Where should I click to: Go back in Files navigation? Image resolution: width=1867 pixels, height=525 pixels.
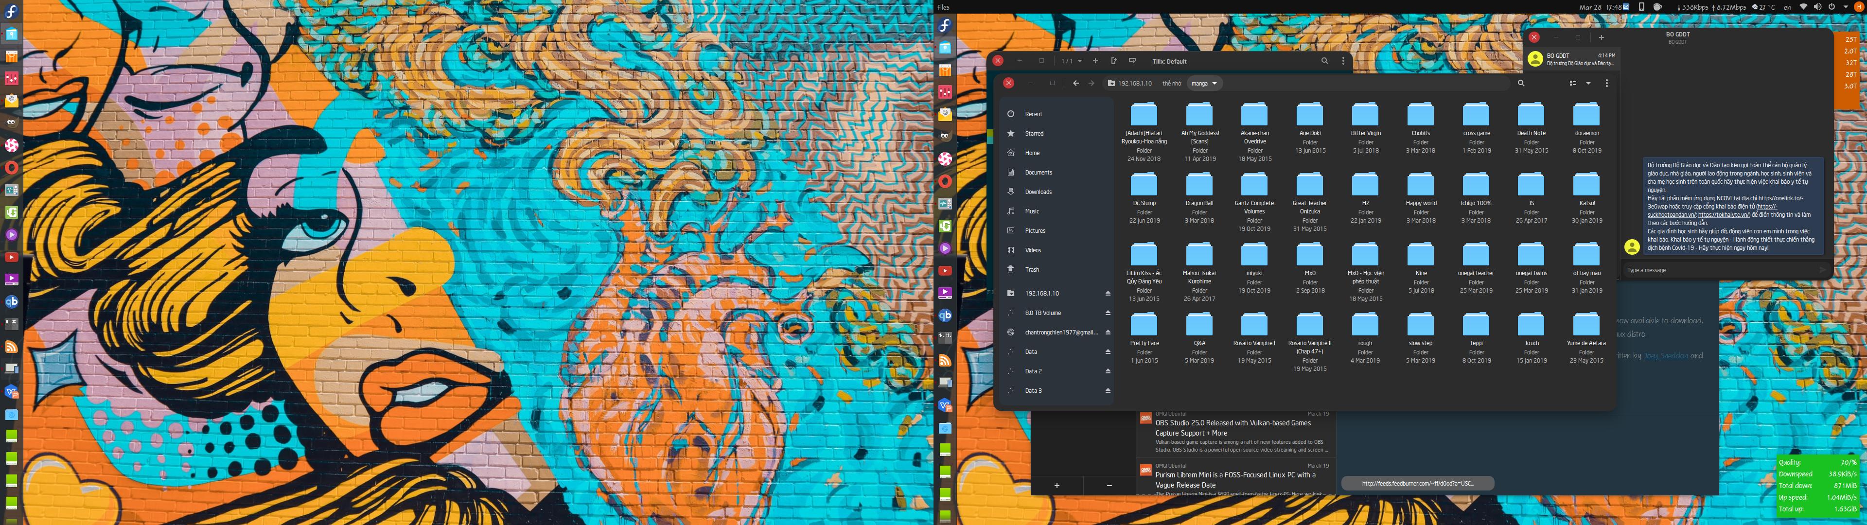pyautogui.click(x=1075, y=84)
